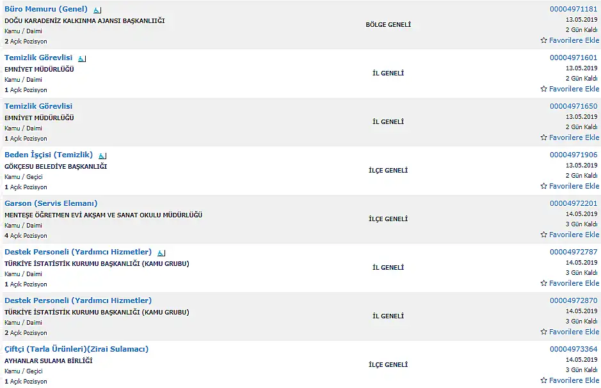
Task: Open Beden İşçisi (Temizlik) job title
Action: 49,155
